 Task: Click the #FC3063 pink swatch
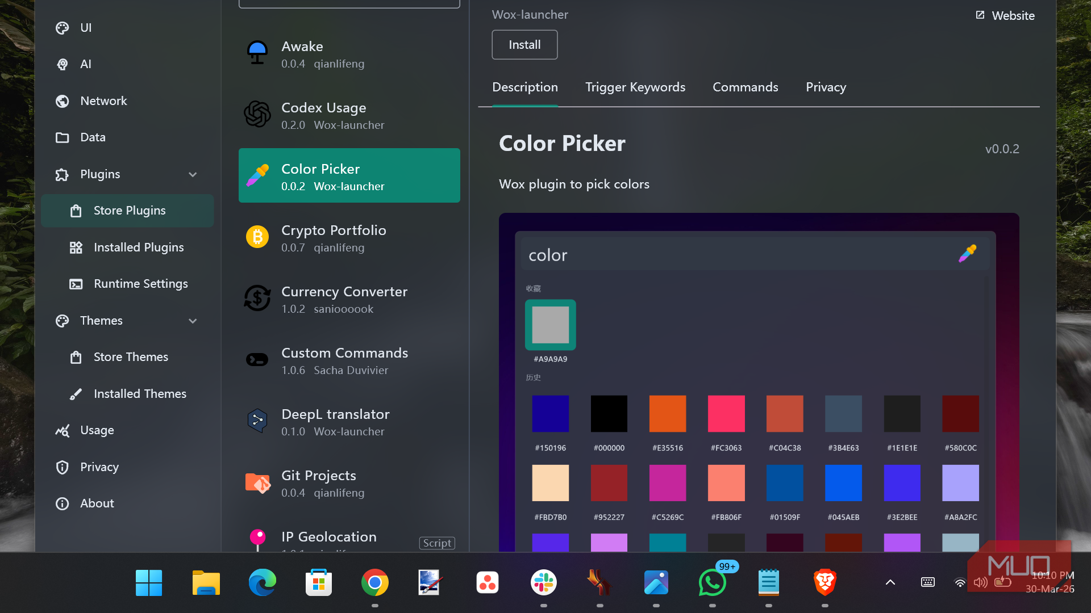click(x=726, y=414)
